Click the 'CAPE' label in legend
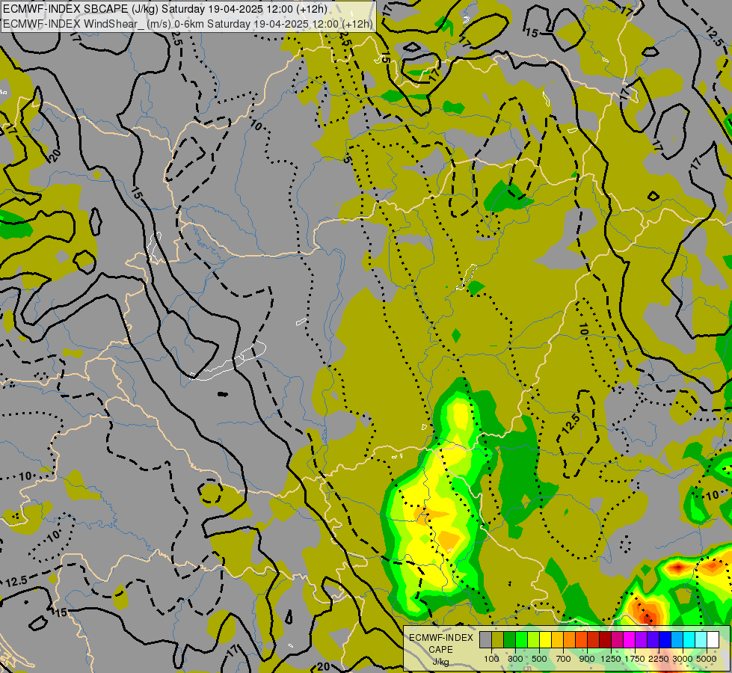This screenshot has width=732, height=673. click(440, 650)
